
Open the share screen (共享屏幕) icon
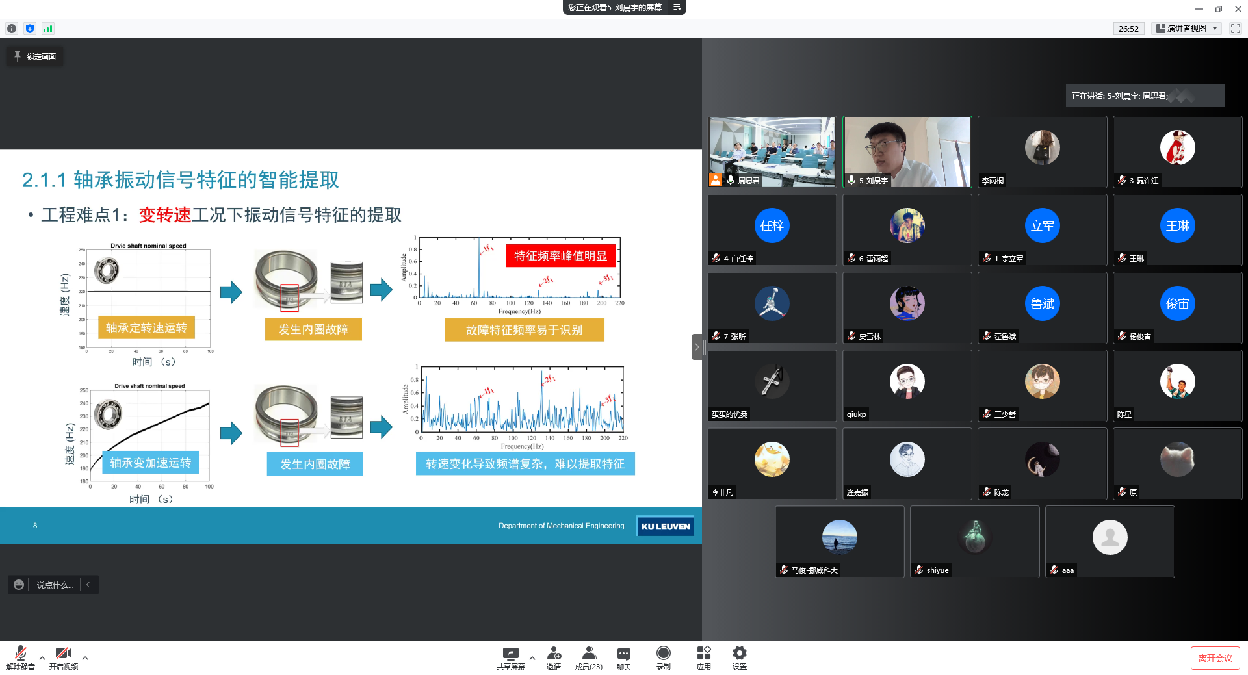pos(510,654)
